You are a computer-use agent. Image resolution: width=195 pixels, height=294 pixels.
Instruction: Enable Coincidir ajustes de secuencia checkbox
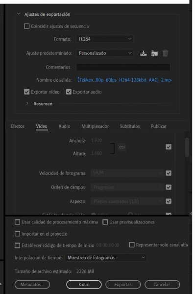(27, 26)
